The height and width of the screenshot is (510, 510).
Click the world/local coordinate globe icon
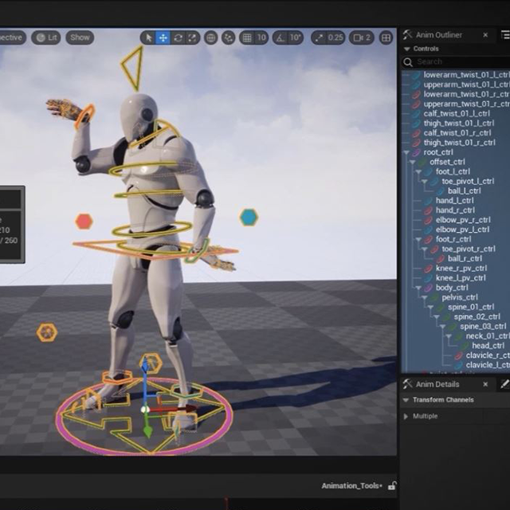tap(211, 37)
